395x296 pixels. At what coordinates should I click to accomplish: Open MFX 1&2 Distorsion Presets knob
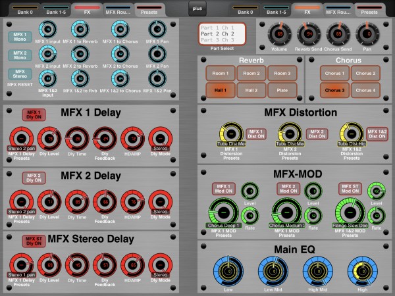pyautogui.click(x=352, y=134)
